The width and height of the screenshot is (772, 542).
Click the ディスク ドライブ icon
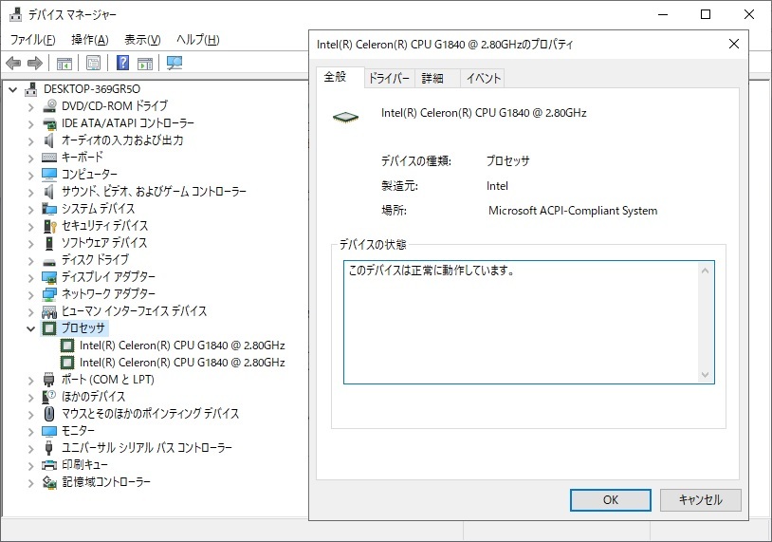[49, 262]
